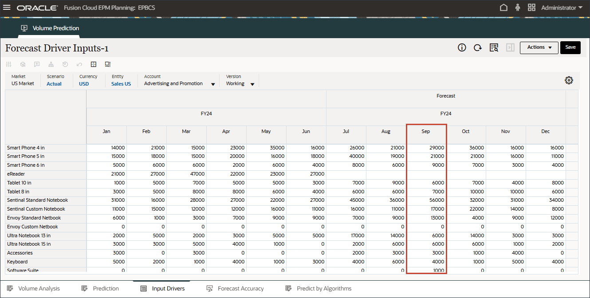Open the apps grid icon in header
This screenshot has height=298, width=590.
click(531, 8)
